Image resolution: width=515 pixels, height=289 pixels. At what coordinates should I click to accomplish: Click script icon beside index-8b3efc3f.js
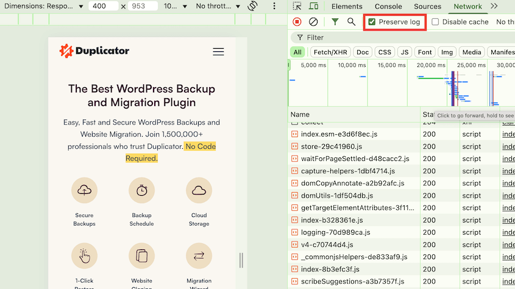click(x=294, y=269)
